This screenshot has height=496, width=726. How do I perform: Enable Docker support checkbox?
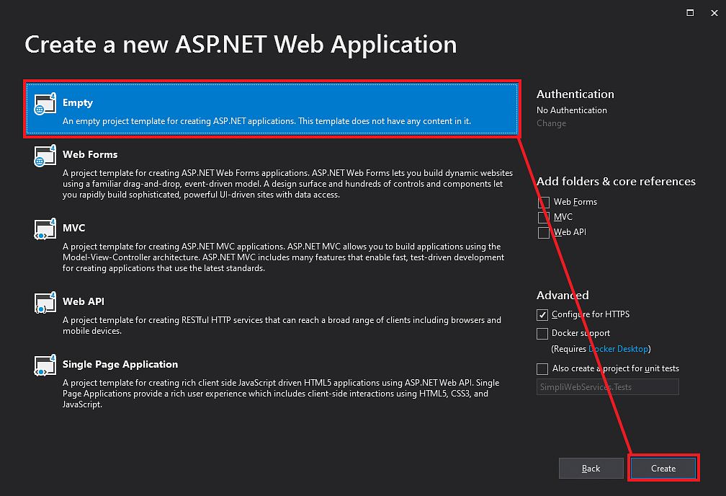pos(542,333)
